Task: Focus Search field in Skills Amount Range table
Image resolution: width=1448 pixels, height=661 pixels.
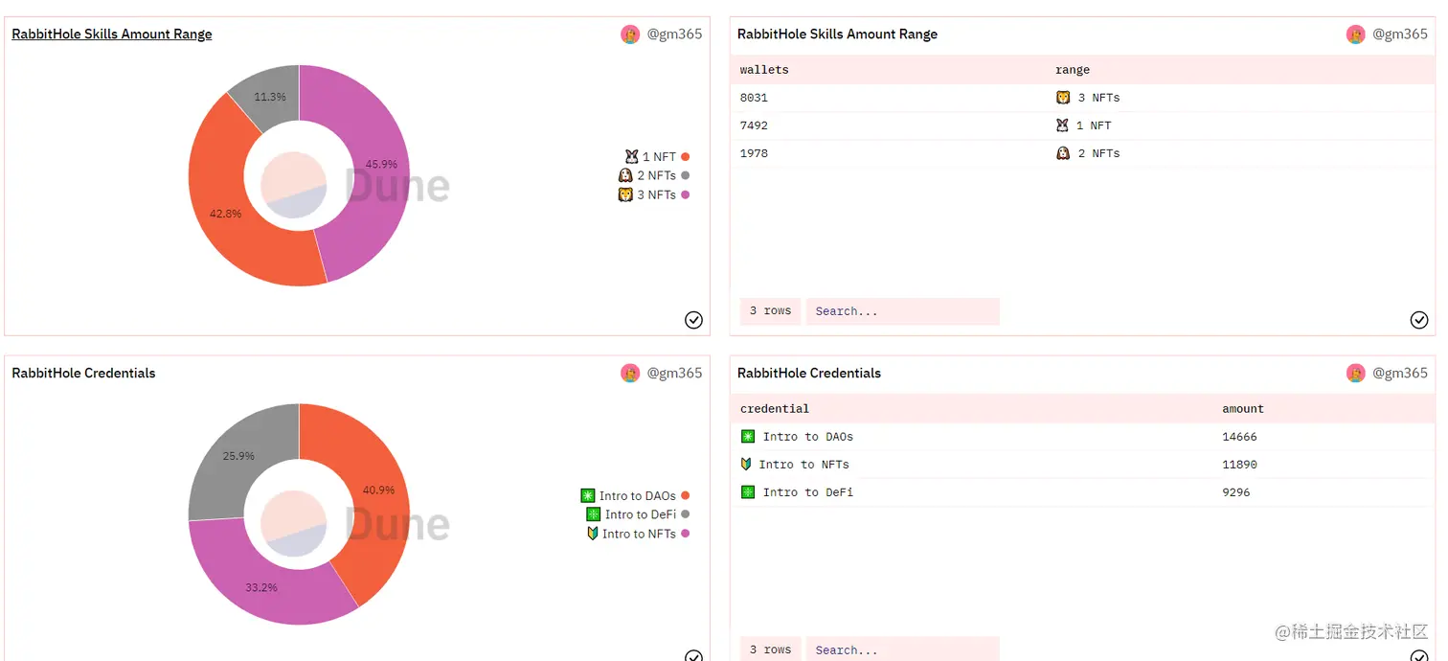Action: tap(903, 311)
